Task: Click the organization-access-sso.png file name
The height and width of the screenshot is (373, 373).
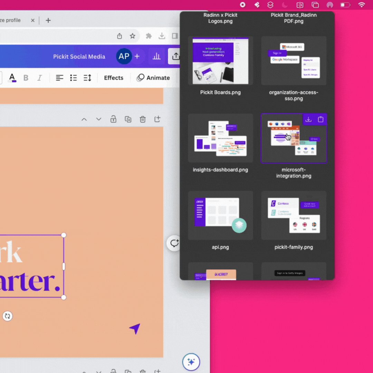Action: (294, 95)
